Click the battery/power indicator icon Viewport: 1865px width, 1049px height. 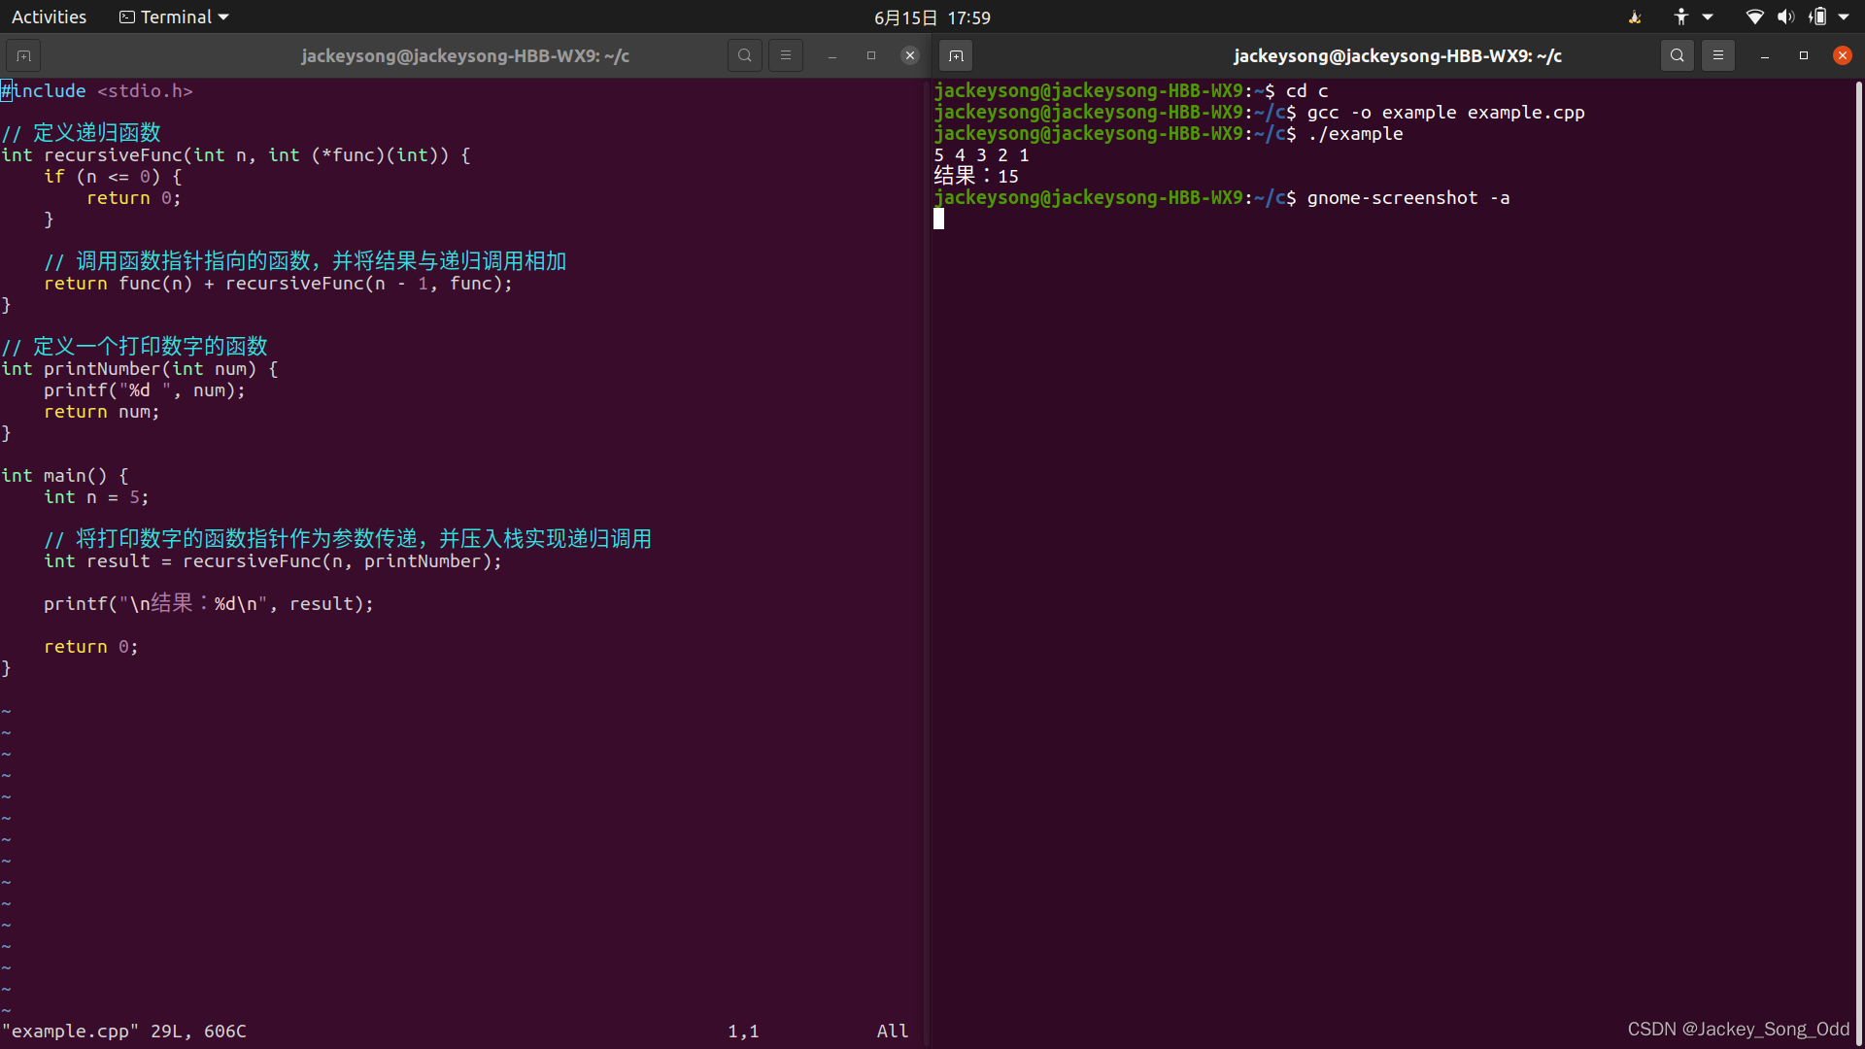[x=1817, y=17]
